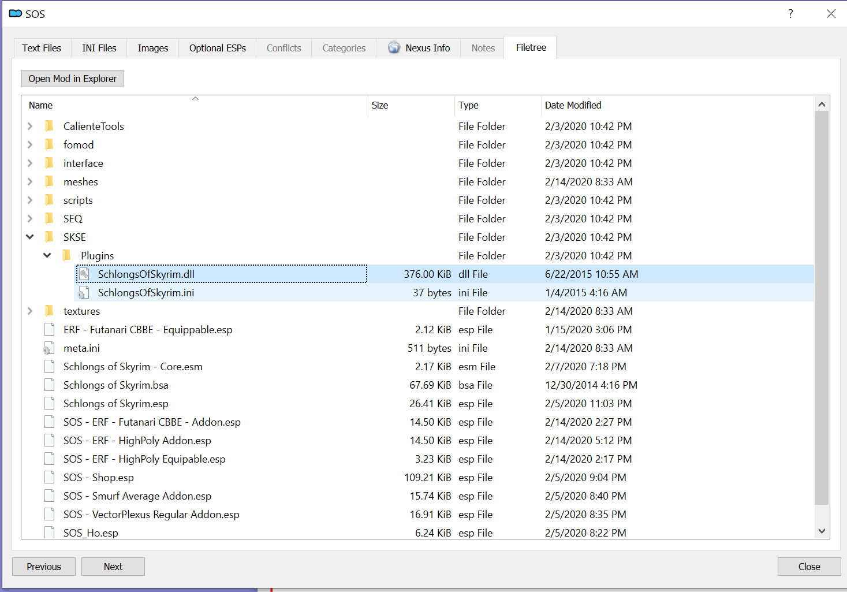Viewport: 847px width, 592px height.
Task: Expand the CalienteTools folder
Action: (x=30, y=126)
